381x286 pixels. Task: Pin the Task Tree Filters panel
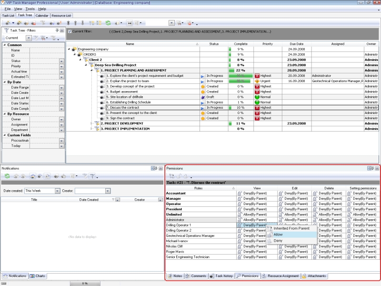coord(57,30)
